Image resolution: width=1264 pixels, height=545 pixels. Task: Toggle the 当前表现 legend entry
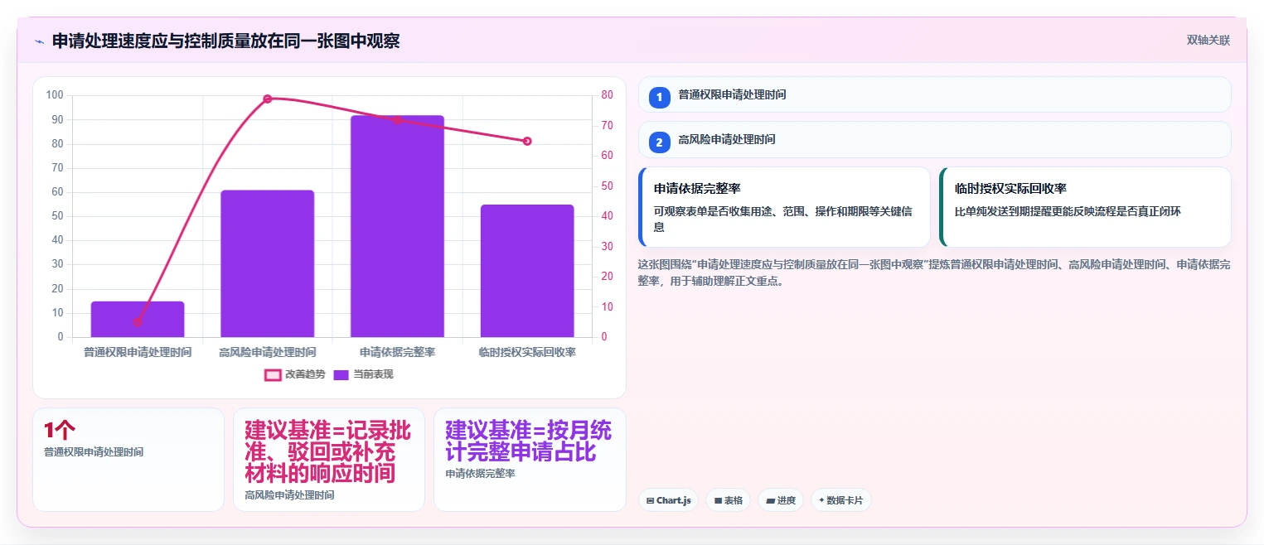tap(363, 374)
